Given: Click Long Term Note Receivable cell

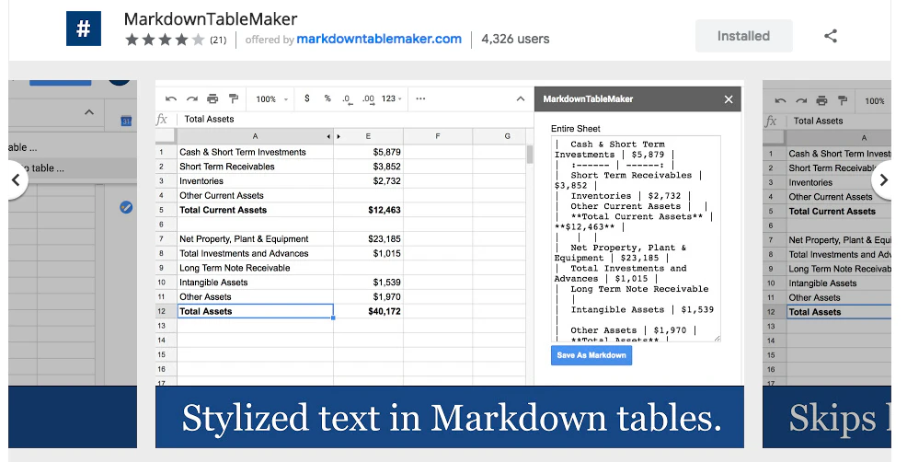Looking at the screenshot, I should 255,268.
